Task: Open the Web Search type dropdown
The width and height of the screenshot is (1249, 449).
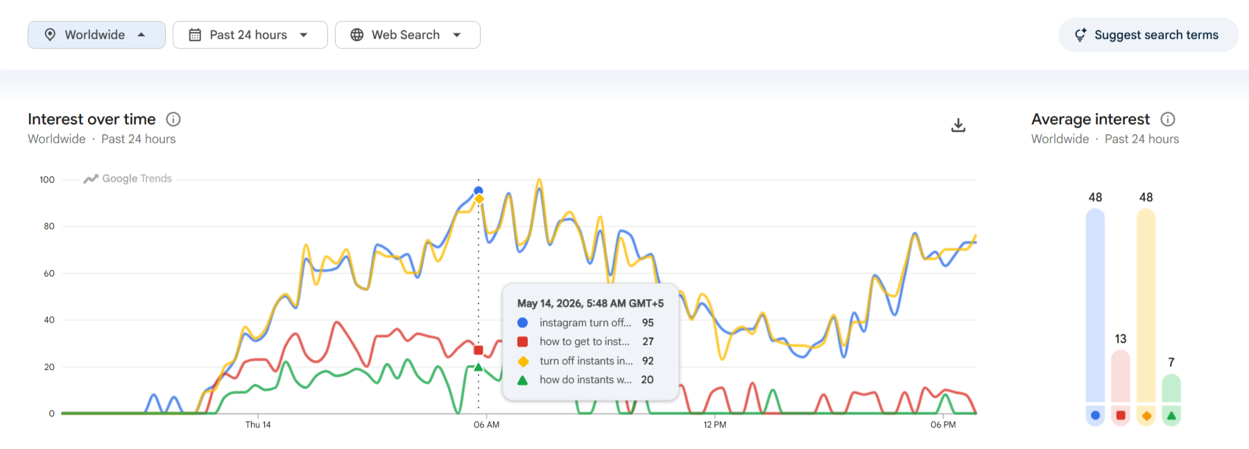Action: pos(407,35)
